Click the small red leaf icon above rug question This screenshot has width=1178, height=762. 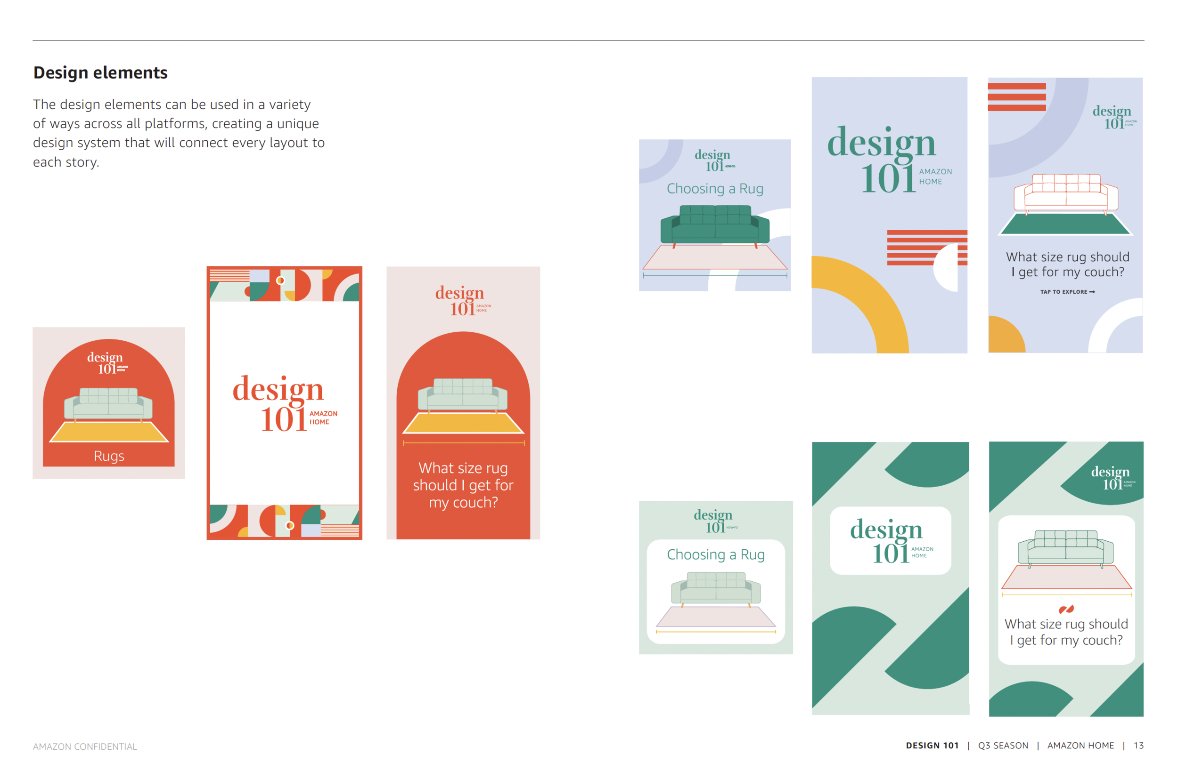click(1066, 609)
